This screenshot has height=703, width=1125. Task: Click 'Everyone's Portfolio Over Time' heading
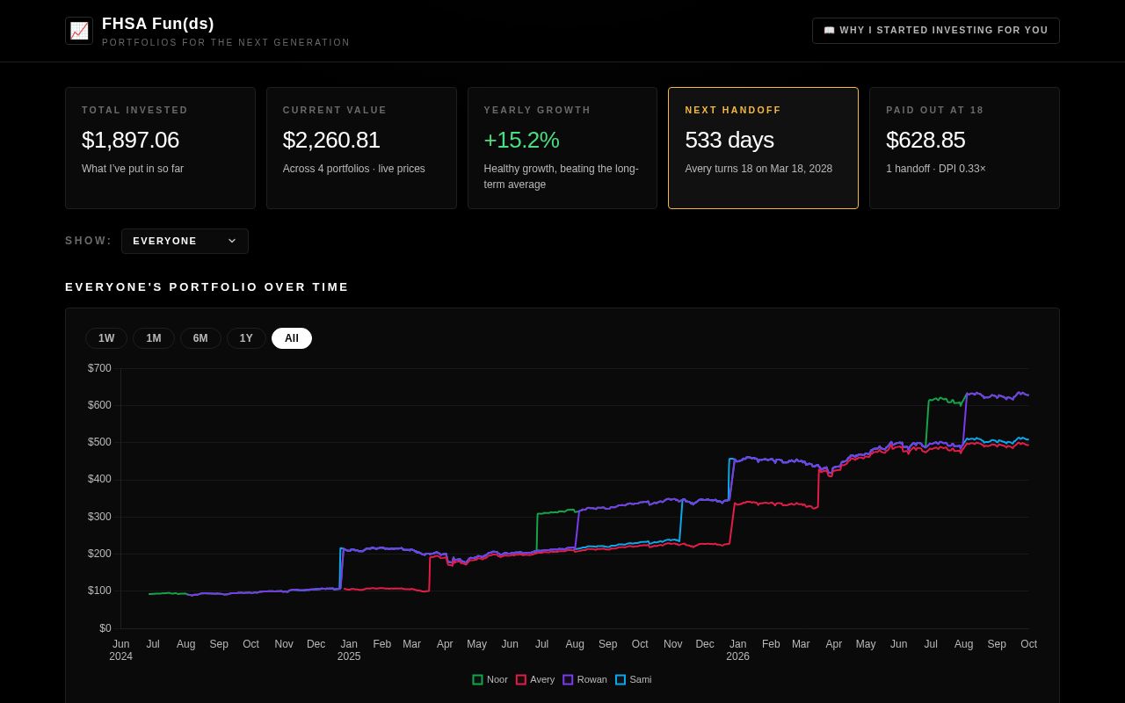[x=207, y=287]
